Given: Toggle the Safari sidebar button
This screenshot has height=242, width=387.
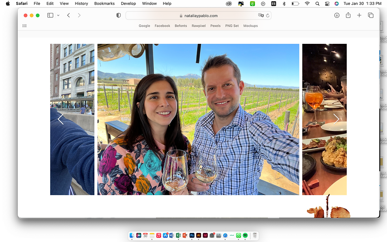Looking at the screenshot, I should pyautogui.click(x=50, y=15).
